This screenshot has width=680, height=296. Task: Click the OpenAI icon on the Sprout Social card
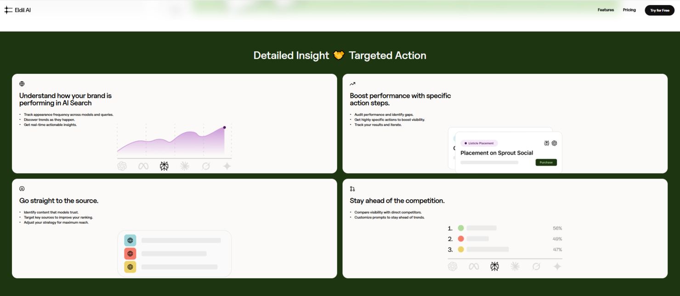(554, 143)
